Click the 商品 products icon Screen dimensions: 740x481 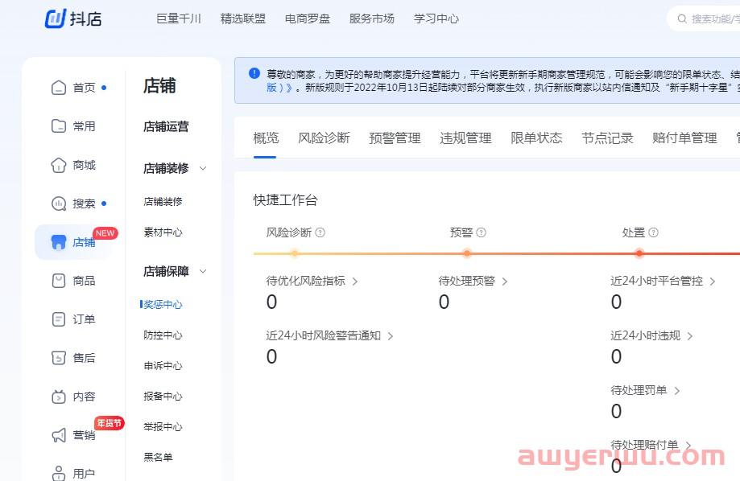coord(59,281)
